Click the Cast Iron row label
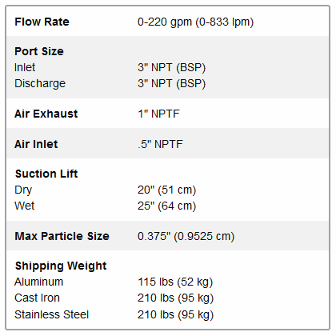336x336 pixels. (x=37, y=298)
